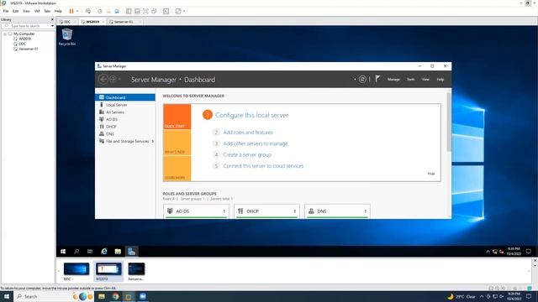This screenshot has height=302, width=538.
Task: Open the DHCP role tile
Action: [x=266, y=211]
